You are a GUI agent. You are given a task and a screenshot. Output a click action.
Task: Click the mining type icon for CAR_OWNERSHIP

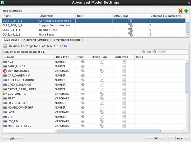[102, 76]
